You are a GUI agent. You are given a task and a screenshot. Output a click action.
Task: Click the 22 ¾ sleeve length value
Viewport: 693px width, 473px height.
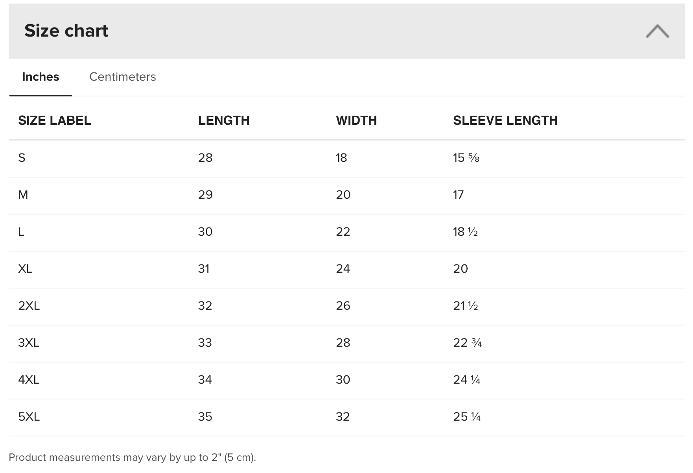click(x=468, y=343)
